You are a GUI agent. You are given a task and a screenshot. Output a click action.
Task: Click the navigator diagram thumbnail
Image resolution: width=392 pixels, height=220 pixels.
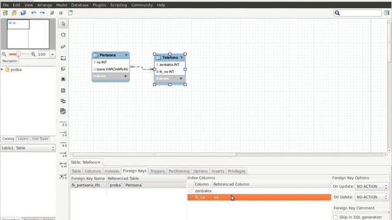pyautogui.click(x=28, y=34)
